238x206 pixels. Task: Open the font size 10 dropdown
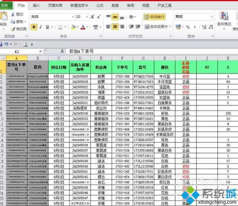point(87,17)
